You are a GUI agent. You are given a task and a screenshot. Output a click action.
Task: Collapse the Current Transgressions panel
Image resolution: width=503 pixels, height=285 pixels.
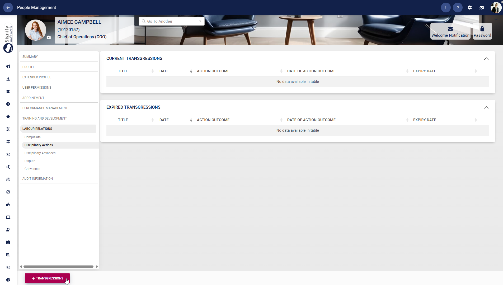pos(486,59)
